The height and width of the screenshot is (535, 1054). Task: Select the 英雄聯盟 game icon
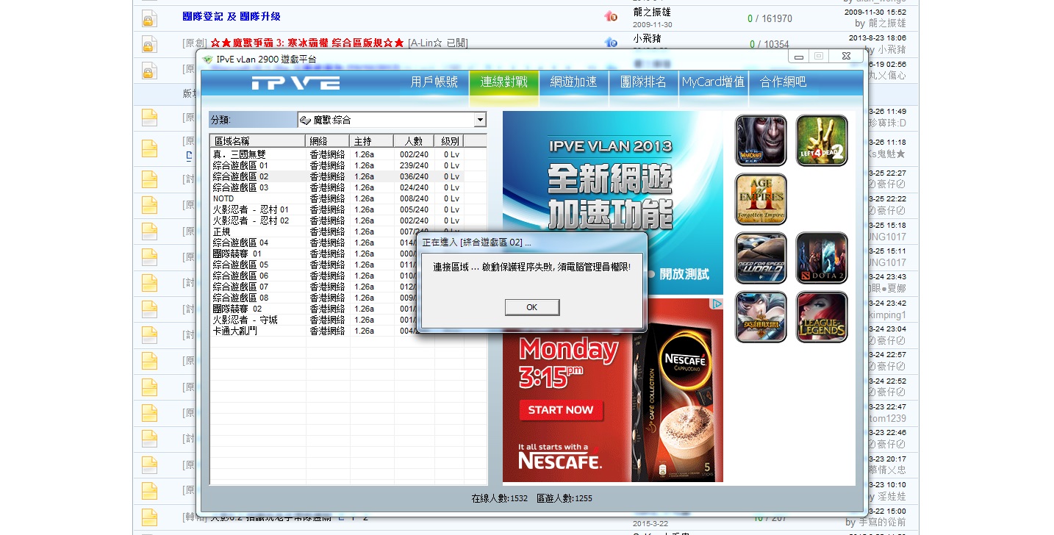pyautogui.click(x=761, y=317)
